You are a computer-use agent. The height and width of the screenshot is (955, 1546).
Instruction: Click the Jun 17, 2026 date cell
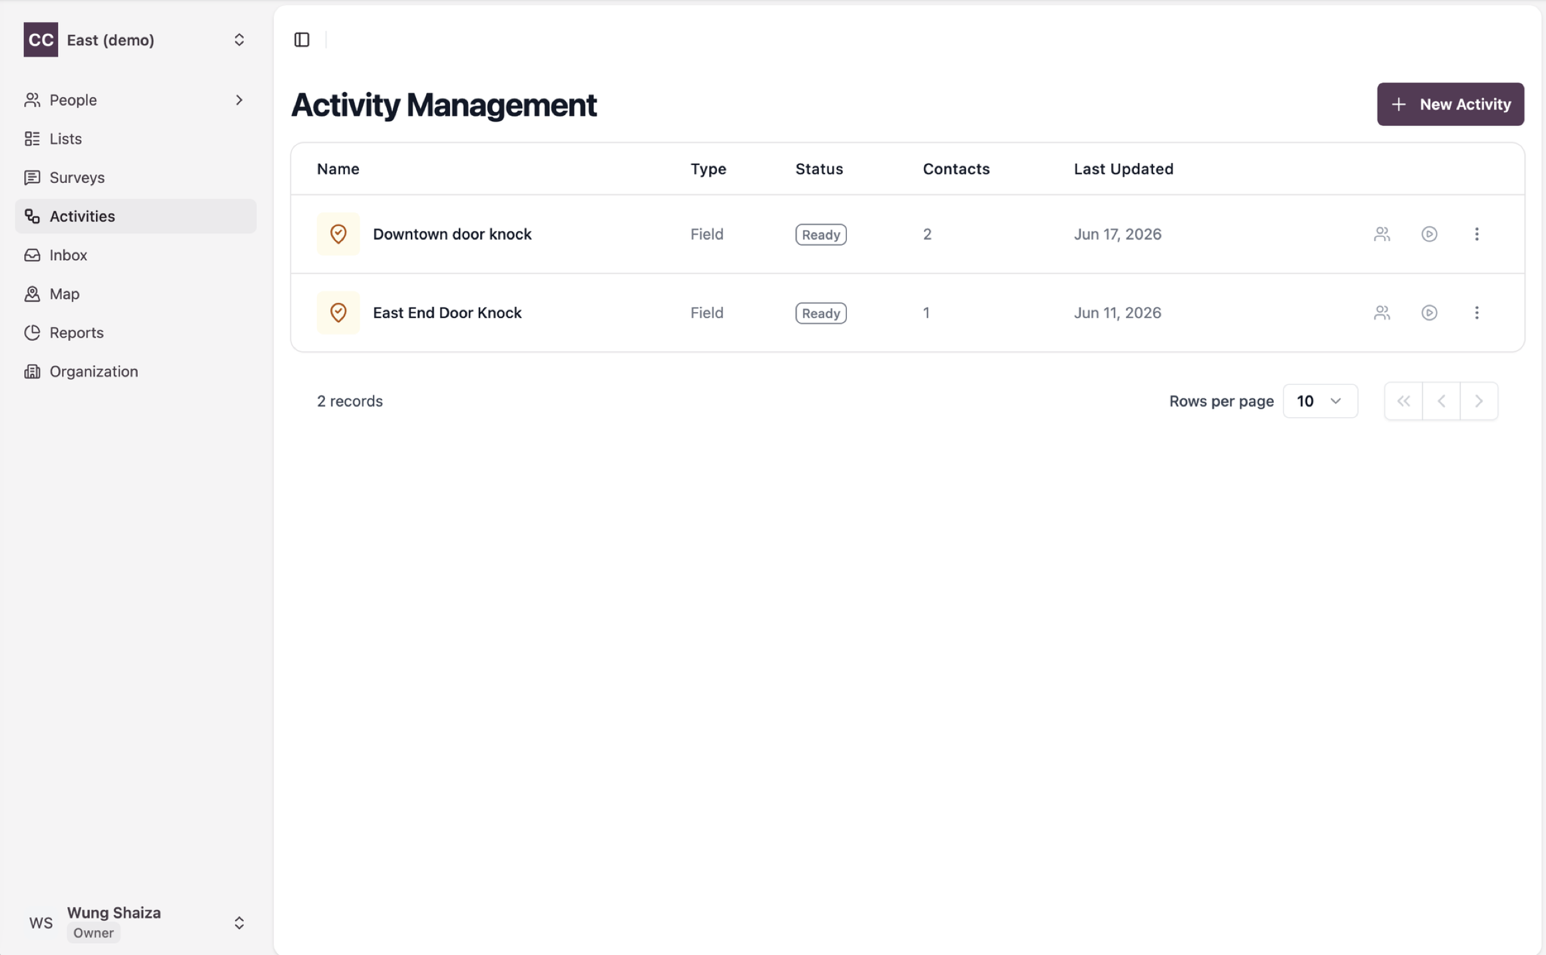pos(1117,234)
